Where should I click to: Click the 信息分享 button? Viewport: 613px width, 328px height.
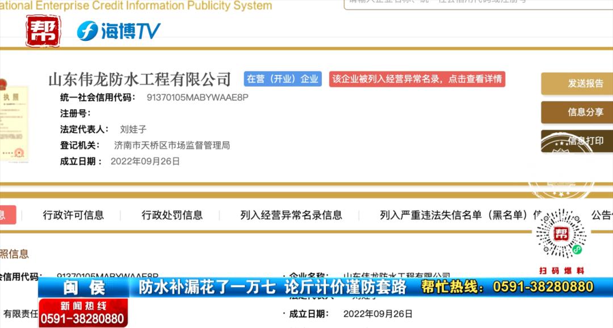[x=577, y=112]
